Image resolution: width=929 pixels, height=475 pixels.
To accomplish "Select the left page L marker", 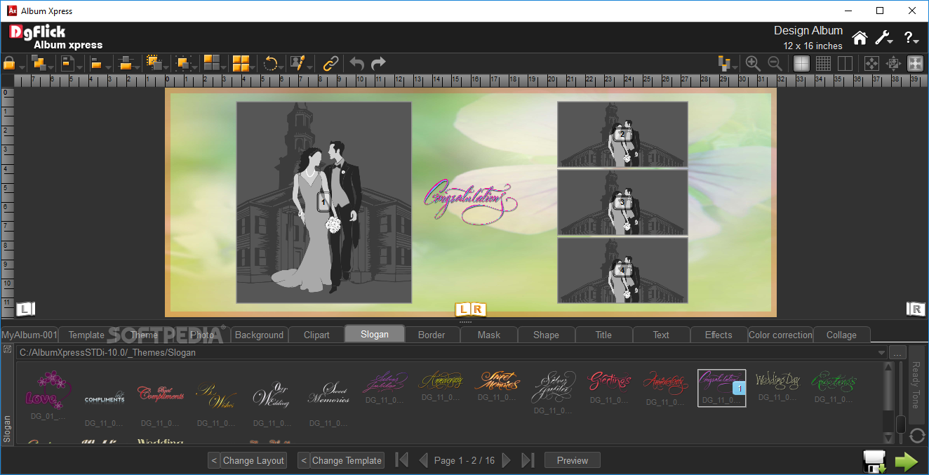I will pyautogui.click(x=25, y=309).
